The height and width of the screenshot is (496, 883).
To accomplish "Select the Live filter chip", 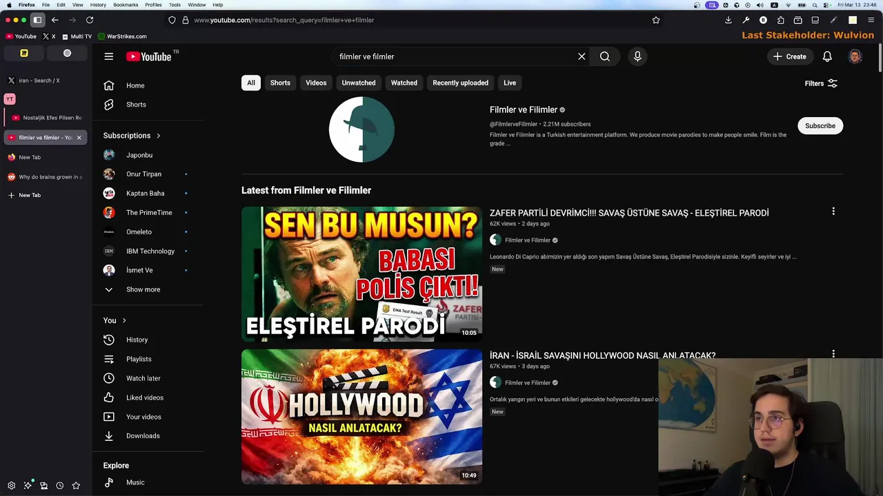I will click(510, 83).
